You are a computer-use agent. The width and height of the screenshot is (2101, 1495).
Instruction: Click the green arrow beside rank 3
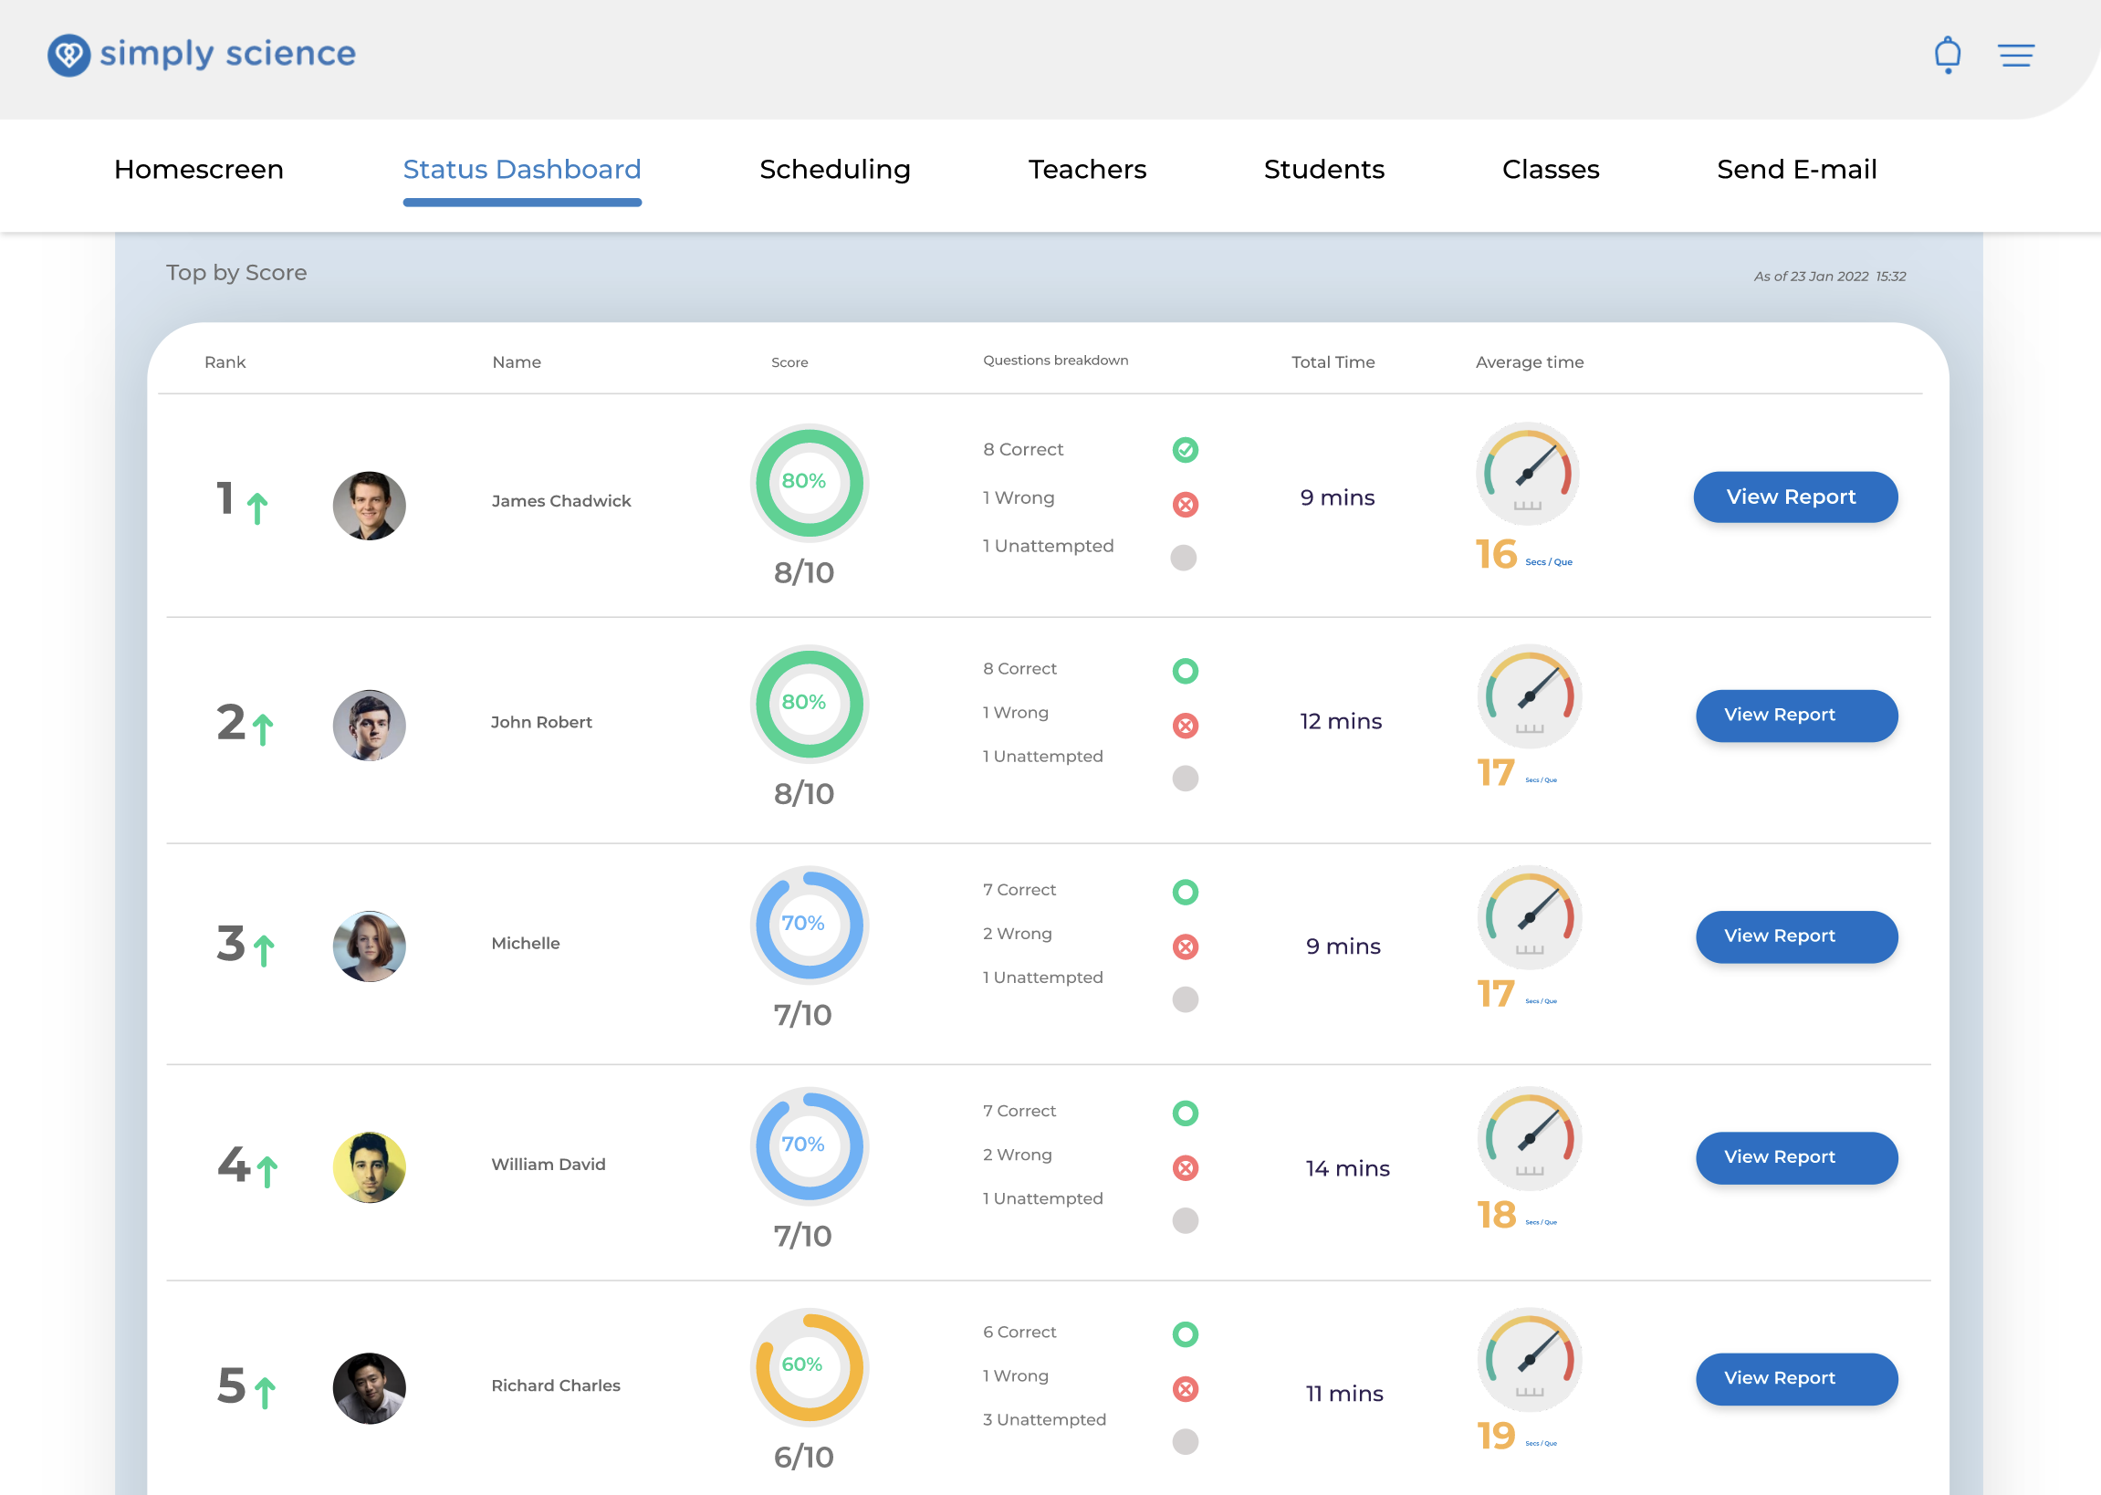pyautogui.click(x=264, y=950)
